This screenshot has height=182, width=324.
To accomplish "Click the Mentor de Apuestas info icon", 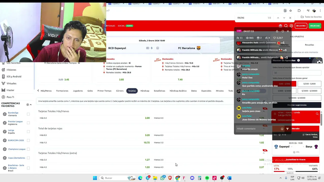I will 298,60.
